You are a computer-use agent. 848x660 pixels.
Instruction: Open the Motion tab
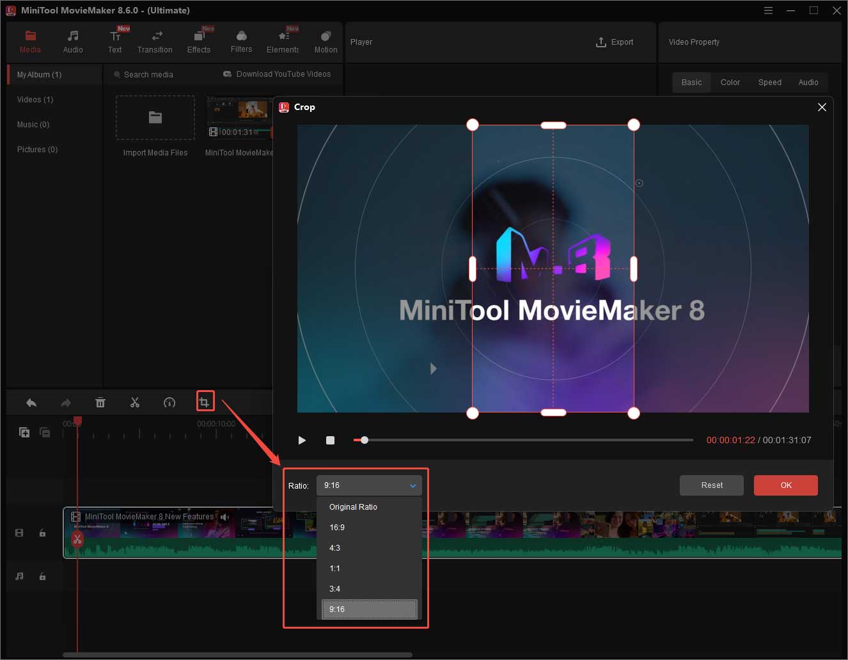pyautogui.click(x=326, y=42)
